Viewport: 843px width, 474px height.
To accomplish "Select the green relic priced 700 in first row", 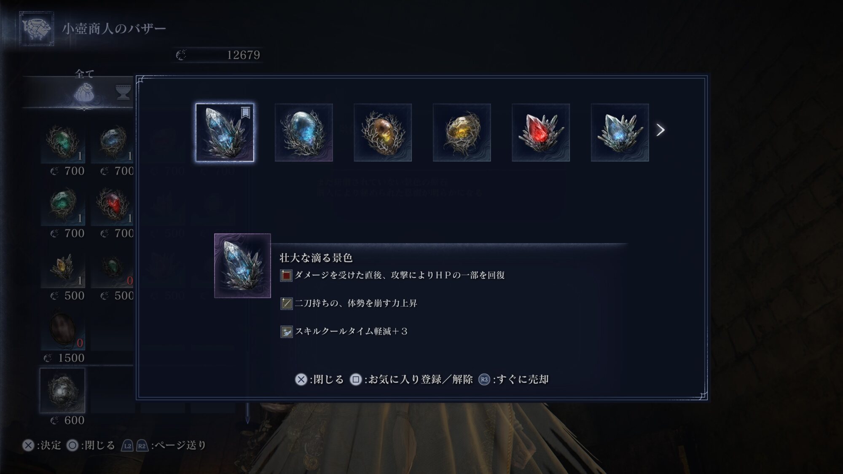I will (x=63, y=142).
